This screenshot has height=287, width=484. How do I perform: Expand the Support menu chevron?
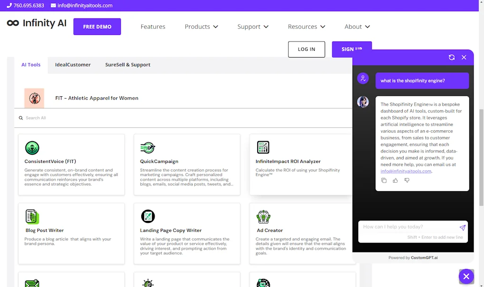point(266,26)
